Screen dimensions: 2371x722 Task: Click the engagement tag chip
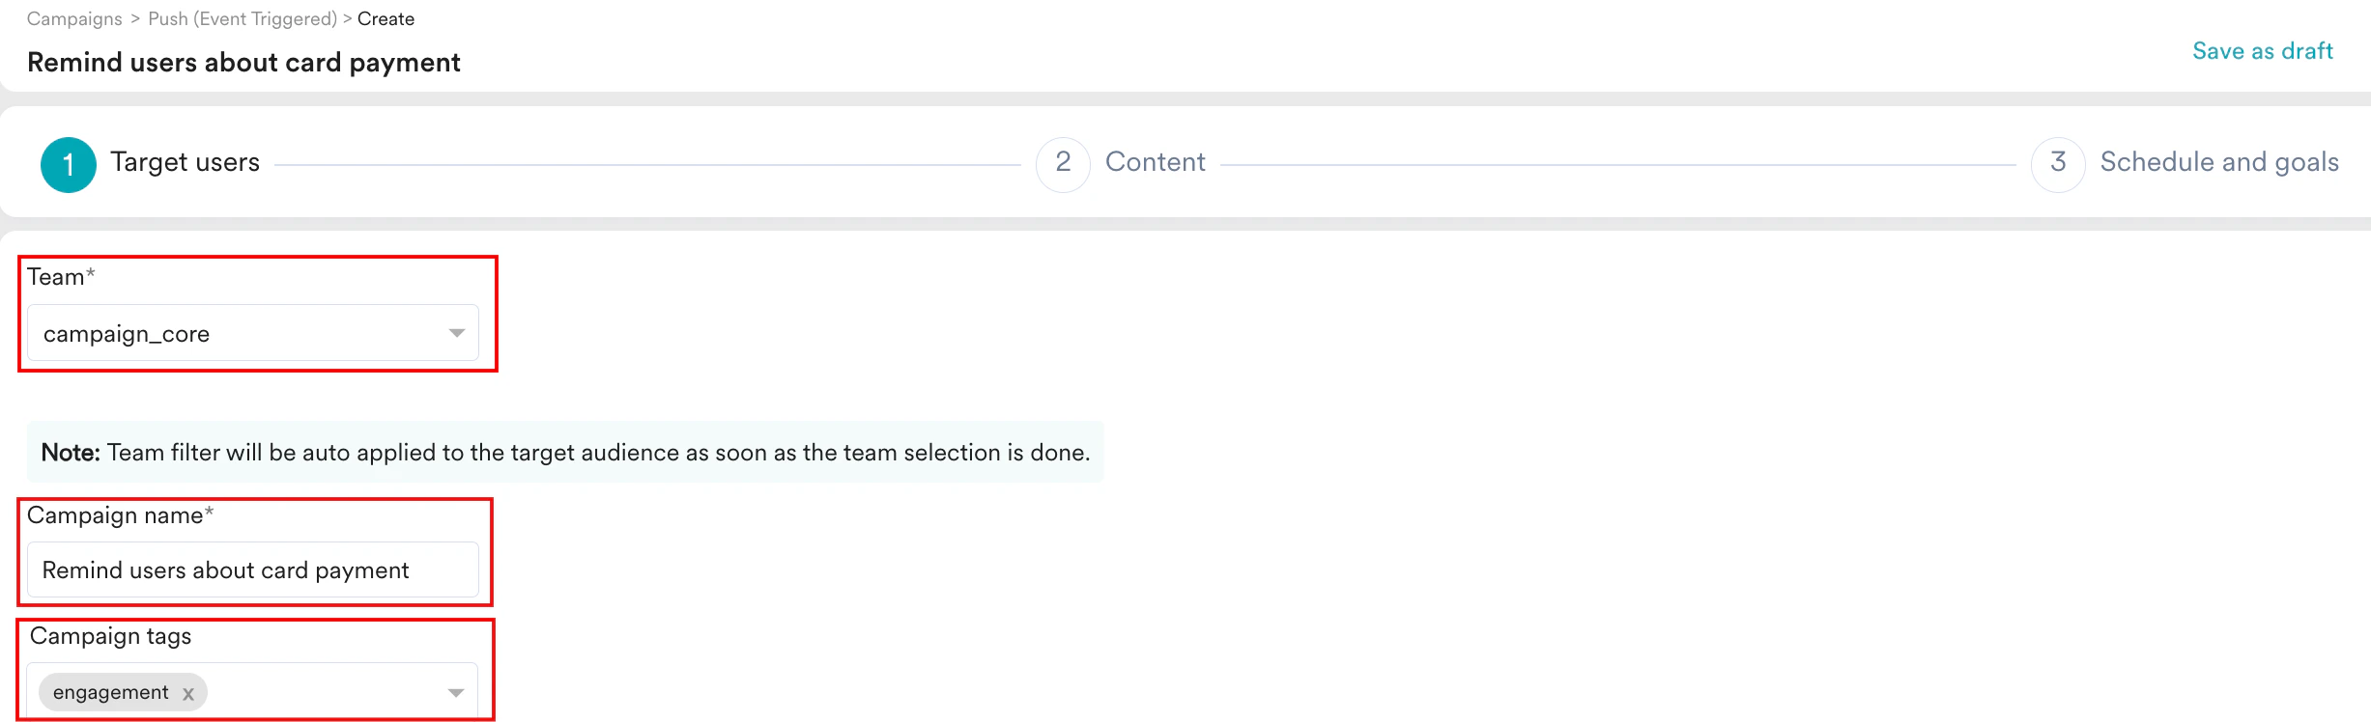click(109, 691)
